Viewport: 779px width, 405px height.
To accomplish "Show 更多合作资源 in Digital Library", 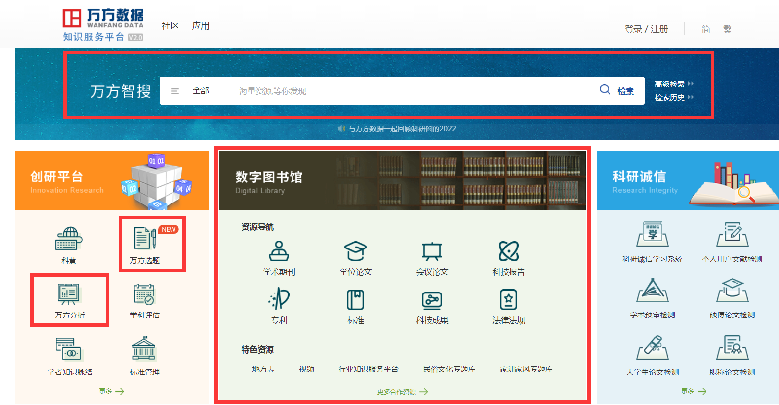I will pyautogui.click(x=402, y=392).
